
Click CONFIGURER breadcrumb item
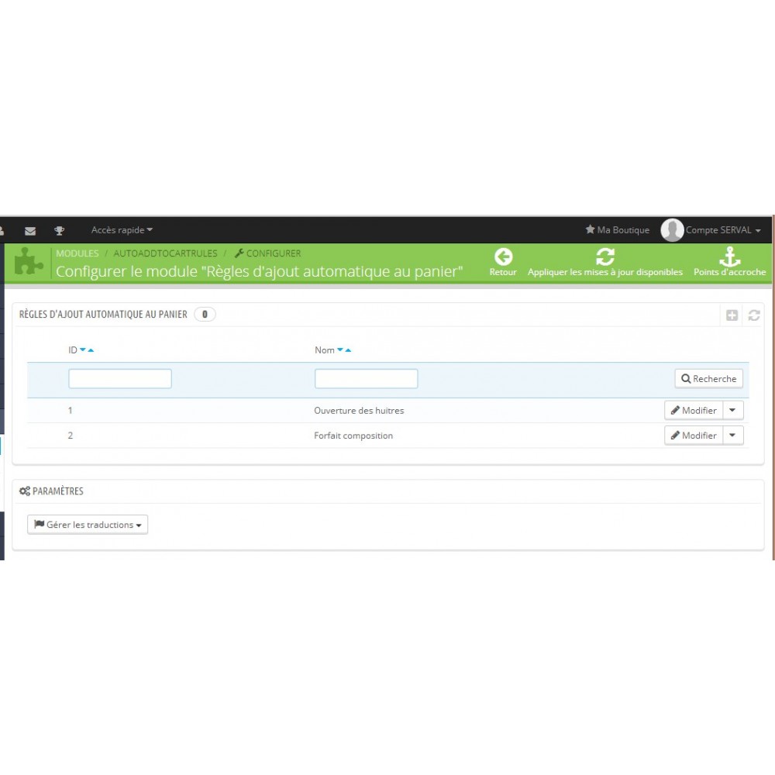[267, 253]
